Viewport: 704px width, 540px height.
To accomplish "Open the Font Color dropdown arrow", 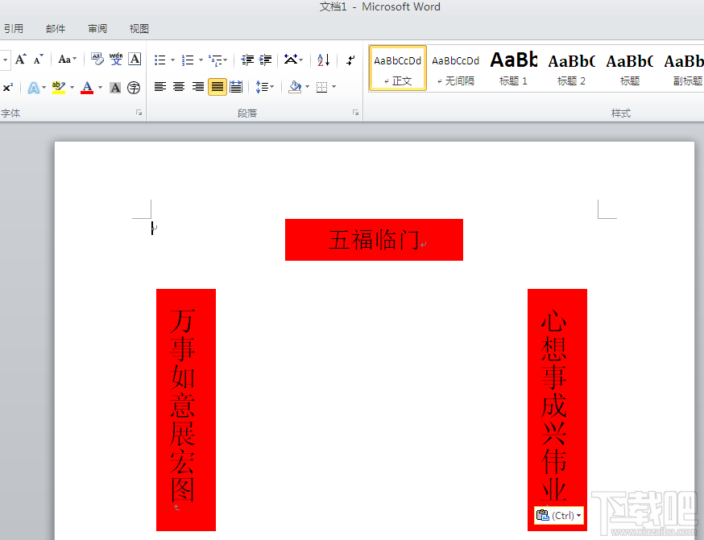I will coord(100,87).
